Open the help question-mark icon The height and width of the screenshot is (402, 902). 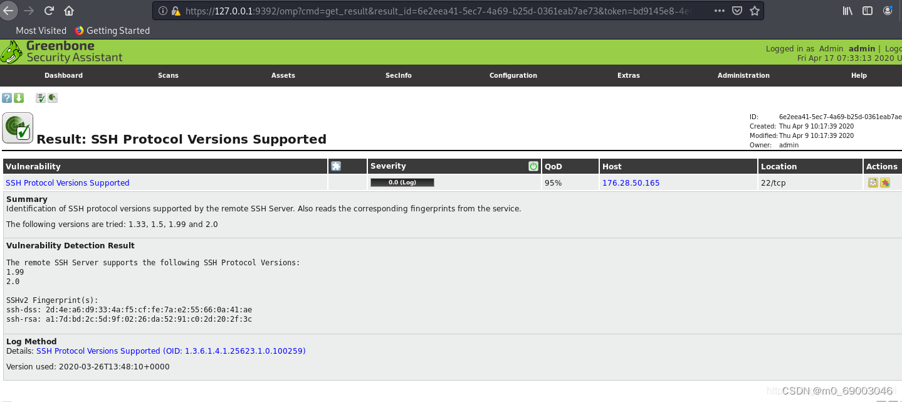(7, 98)
